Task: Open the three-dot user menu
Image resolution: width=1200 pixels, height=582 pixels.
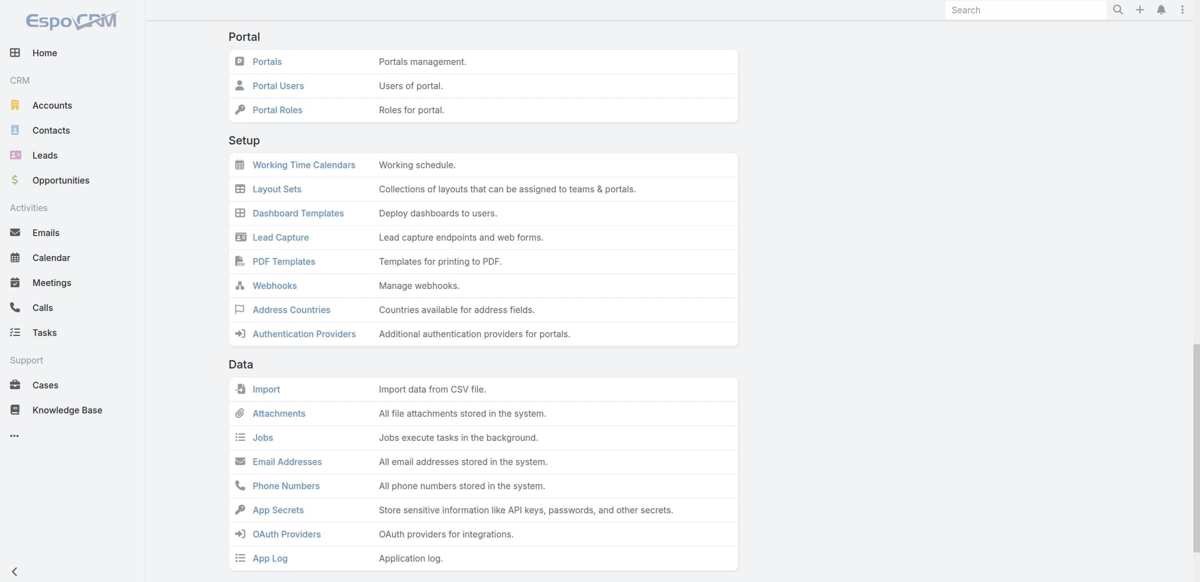Action: click(1182, 10)
